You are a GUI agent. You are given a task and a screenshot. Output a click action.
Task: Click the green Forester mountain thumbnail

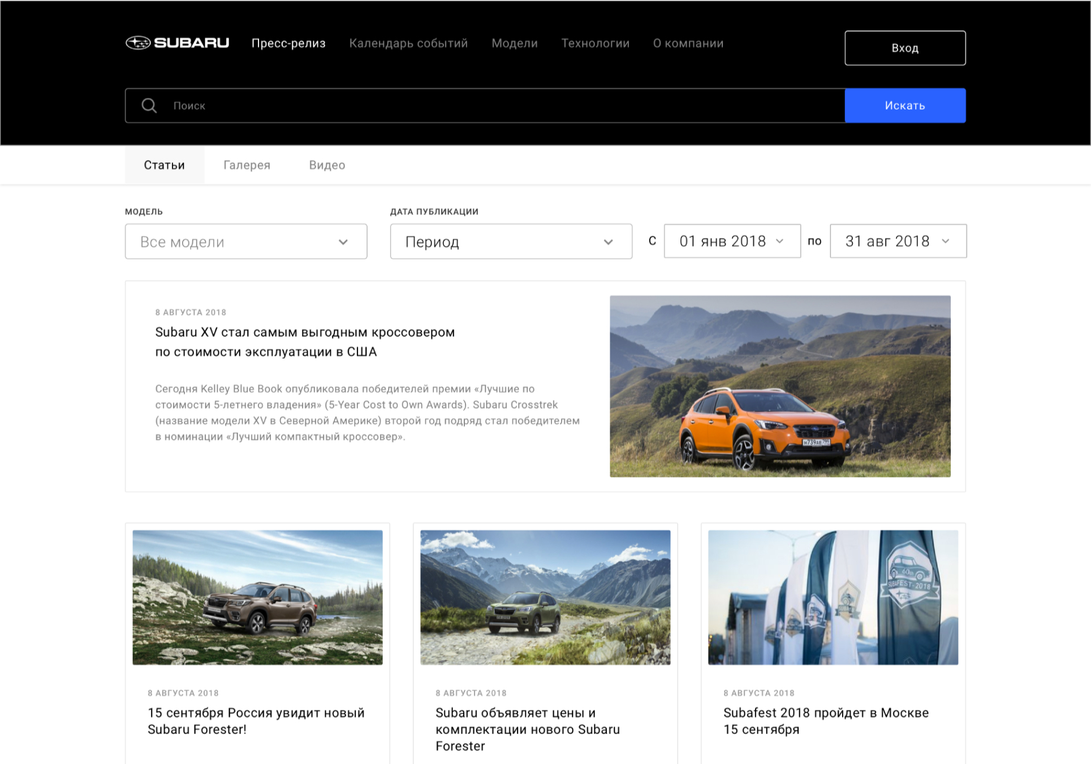point(545,597)
